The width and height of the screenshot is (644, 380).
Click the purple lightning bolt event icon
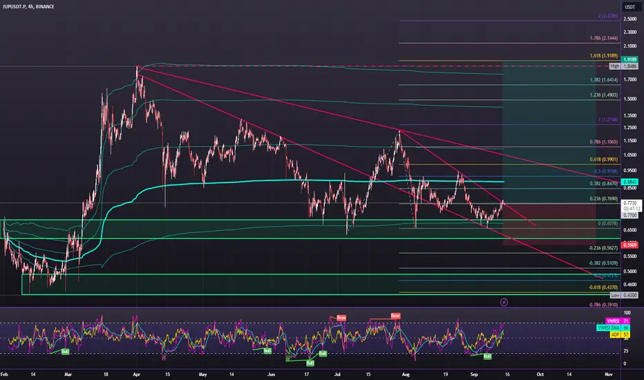coord(504,303)
